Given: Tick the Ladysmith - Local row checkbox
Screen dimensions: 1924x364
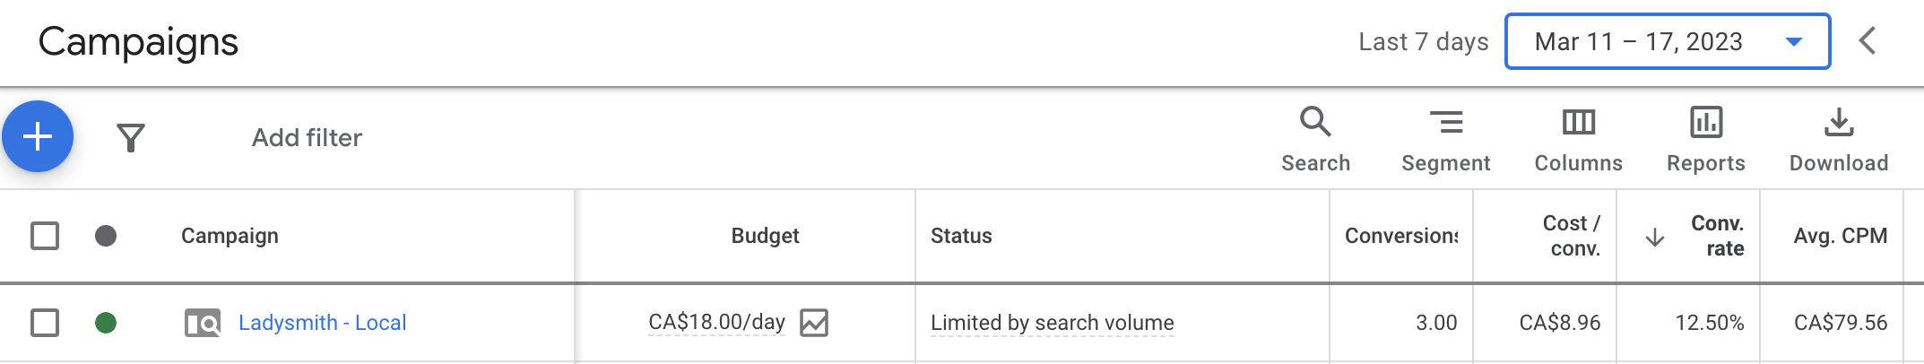Looking at the screenshot, I should coord(45,323).
